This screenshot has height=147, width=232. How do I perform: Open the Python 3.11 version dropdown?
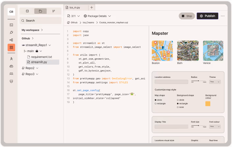pyautogui.click(x=73, y=16)
